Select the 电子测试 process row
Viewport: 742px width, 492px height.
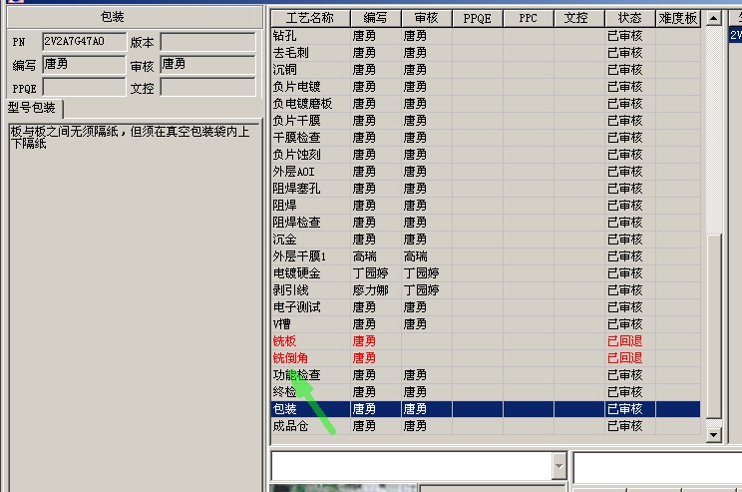pyautogui.click(x=486, y=307)
